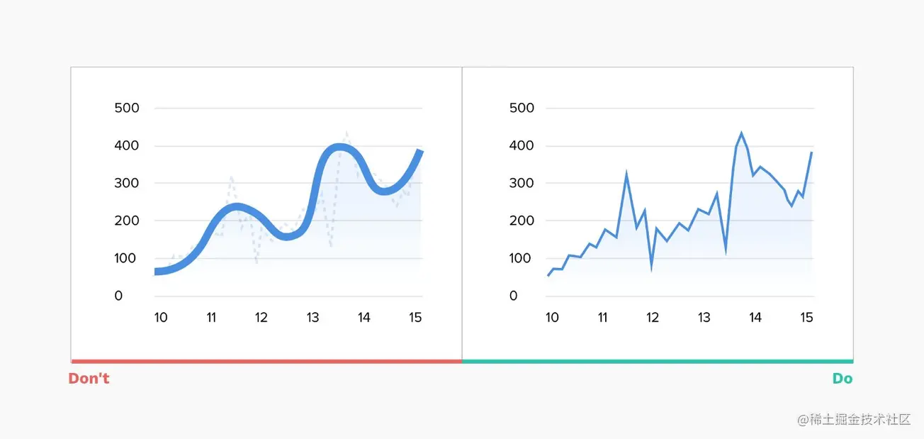Select x-axis tick 11 in the right chart

603,317
